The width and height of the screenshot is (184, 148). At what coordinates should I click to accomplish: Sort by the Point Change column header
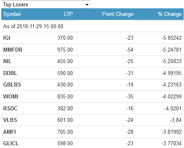click(x=118, y=14)
